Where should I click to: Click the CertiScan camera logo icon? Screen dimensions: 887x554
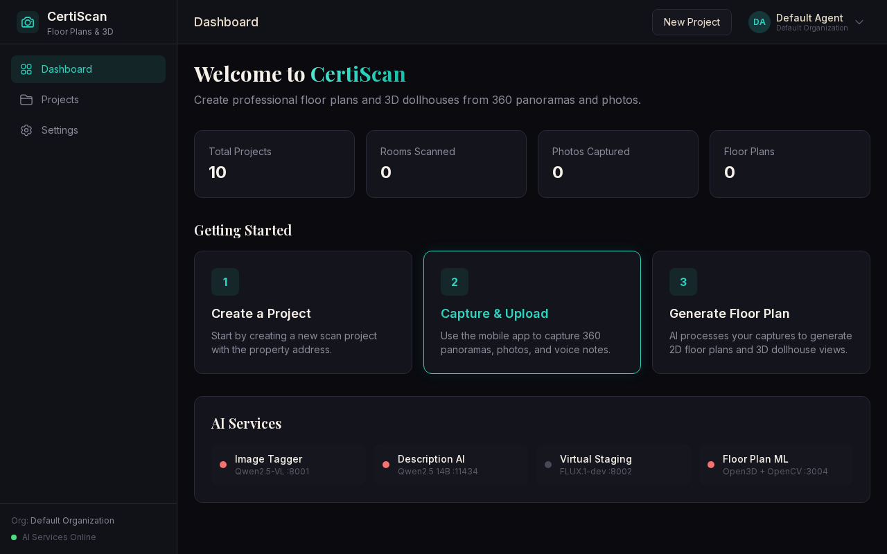click(x=28, y=22)
